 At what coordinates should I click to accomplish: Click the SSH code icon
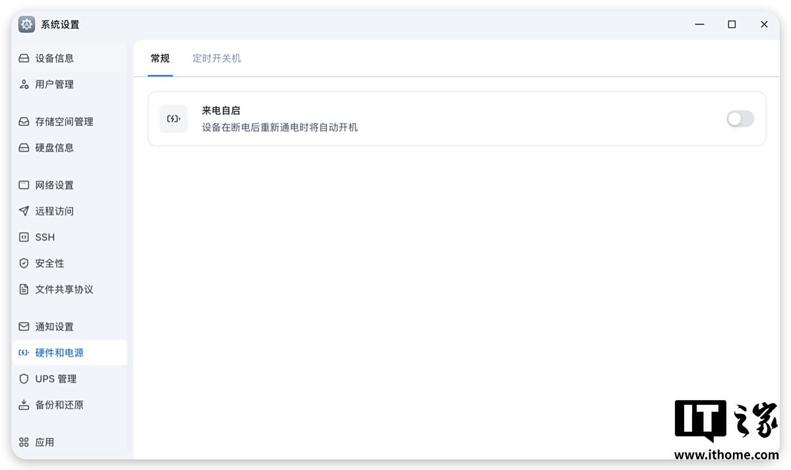(24, 237)
